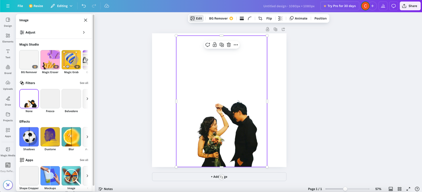Open border style lines option
The height and width of the screenshot is (192, 422).
[x=242, y=18]
